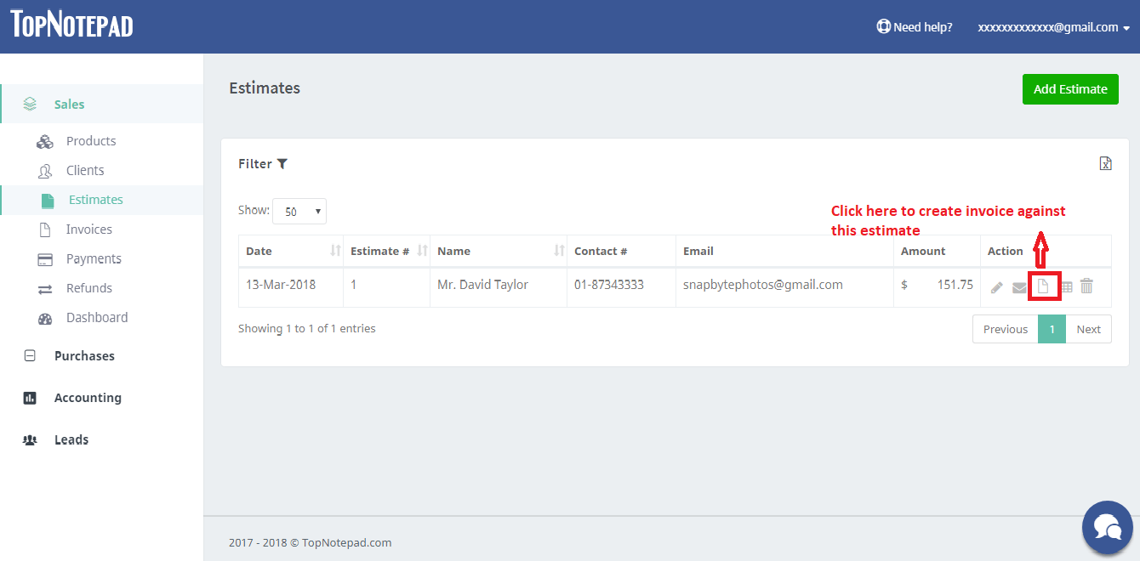1140x561 pixels.
Task: Open the Clients page
Action: pos(85,170)
